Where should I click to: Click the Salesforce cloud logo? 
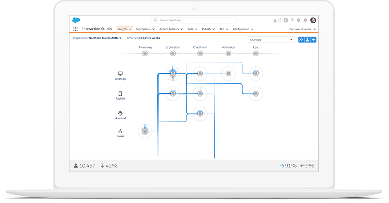click(76, 20)
